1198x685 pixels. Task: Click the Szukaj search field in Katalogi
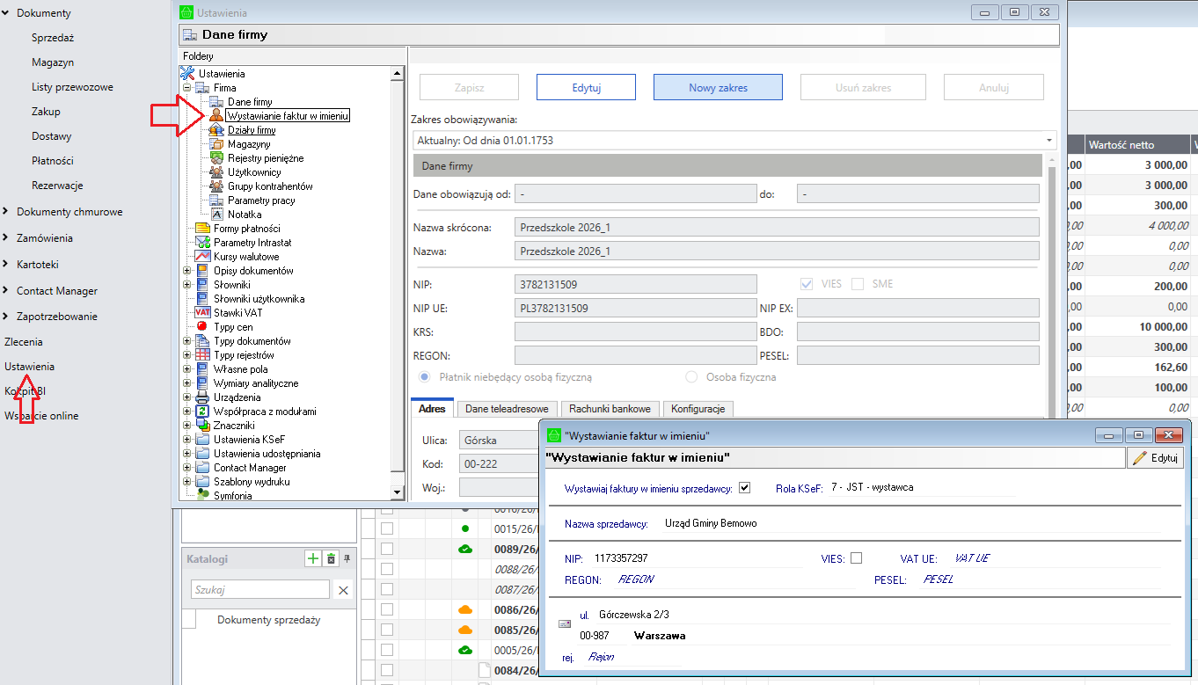click(259, 590)
